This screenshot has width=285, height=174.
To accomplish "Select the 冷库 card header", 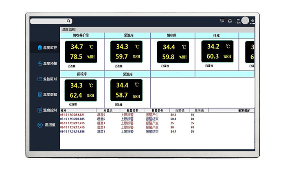I will [x=217, y=35].
